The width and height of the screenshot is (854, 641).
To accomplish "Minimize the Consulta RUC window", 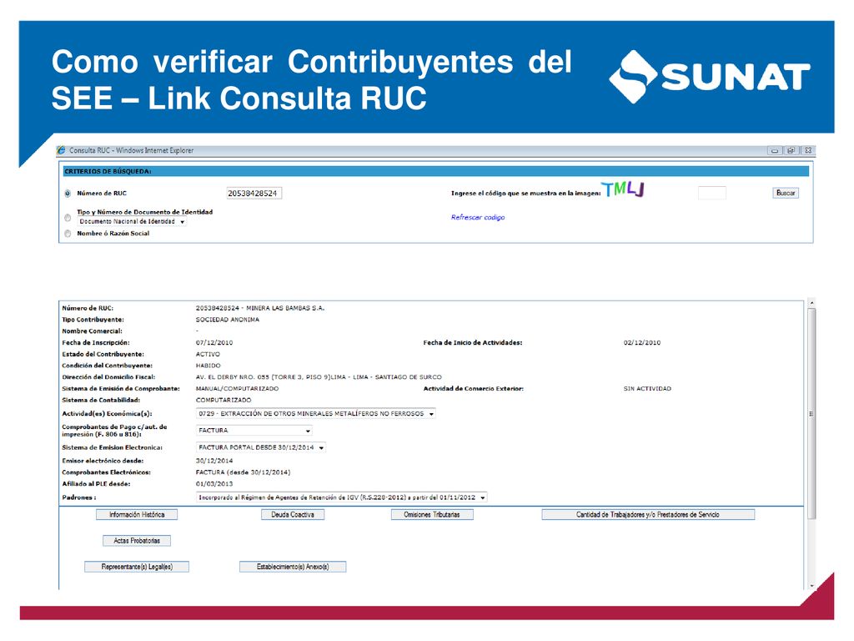I will [x=775, y=150].
